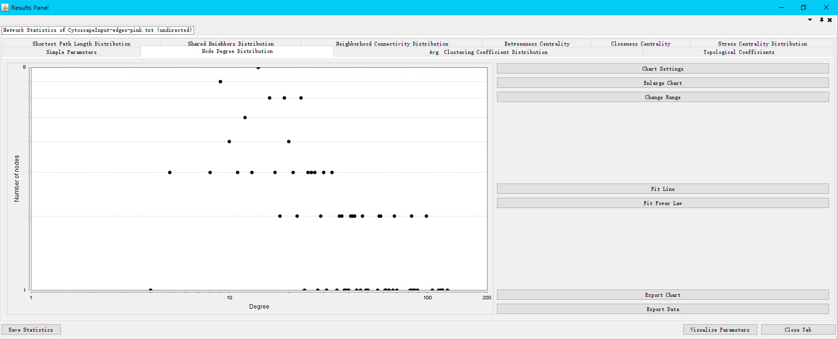838x340 pixels.
Task: Click the Java icon in the title bar
Action: coord(5,7)
